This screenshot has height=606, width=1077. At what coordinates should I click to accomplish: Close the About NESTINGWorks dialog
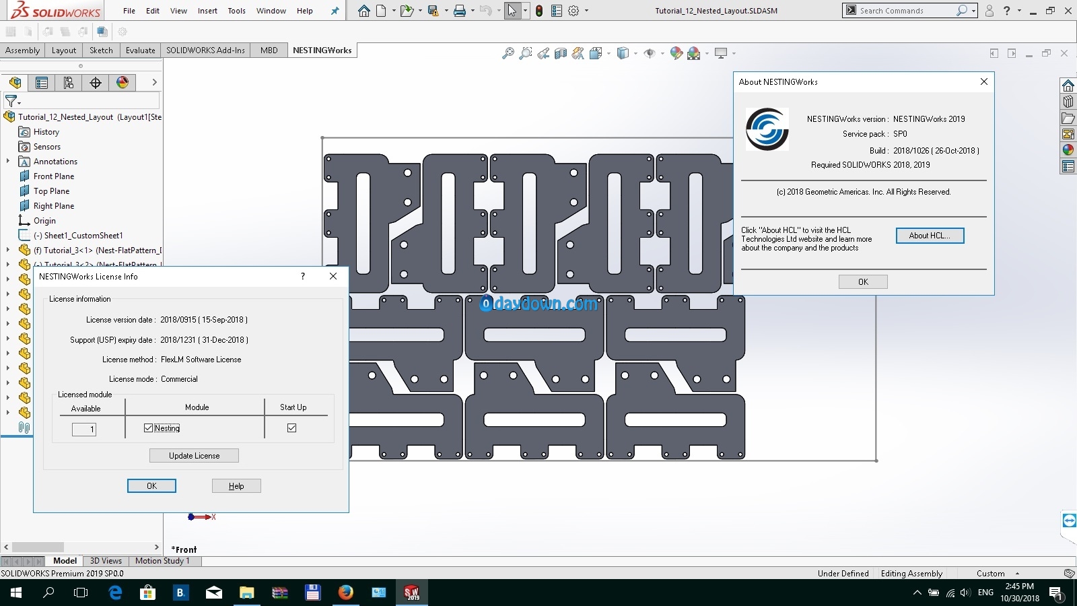tap(984, 81)
